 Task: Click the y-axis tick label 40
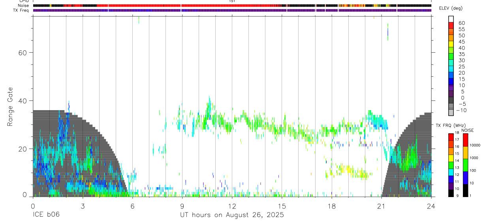23,101
